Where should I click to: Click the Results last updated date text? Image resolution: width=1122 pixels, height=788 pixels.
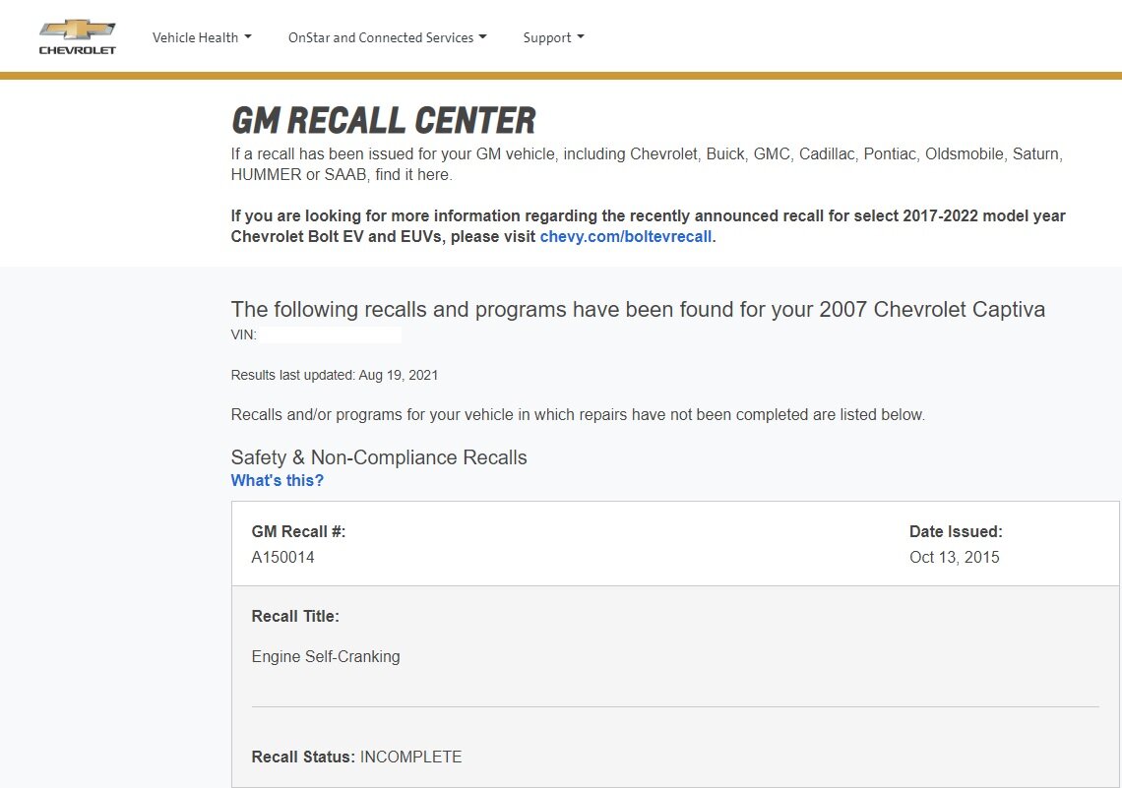click(x=335, y=375)
